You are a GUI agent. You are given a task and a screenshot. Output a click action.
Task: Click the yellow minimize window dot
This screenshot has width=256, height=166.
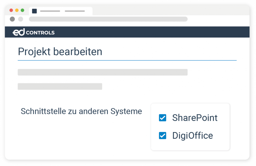[17, 10]
